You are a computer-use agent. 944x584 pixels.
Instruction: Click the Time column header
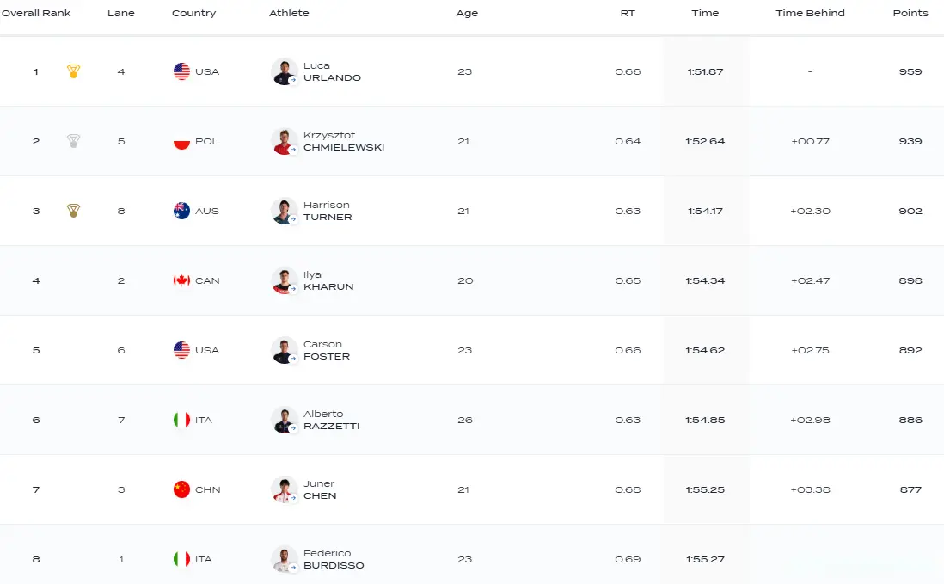point(705,13)
